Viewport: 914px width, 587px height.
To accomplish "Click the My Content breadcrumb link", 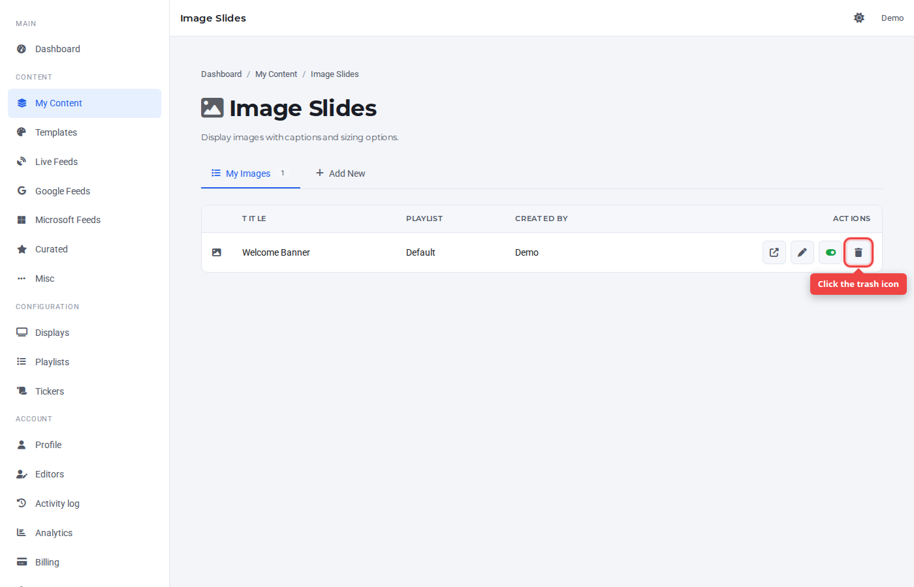I will 276,74.
